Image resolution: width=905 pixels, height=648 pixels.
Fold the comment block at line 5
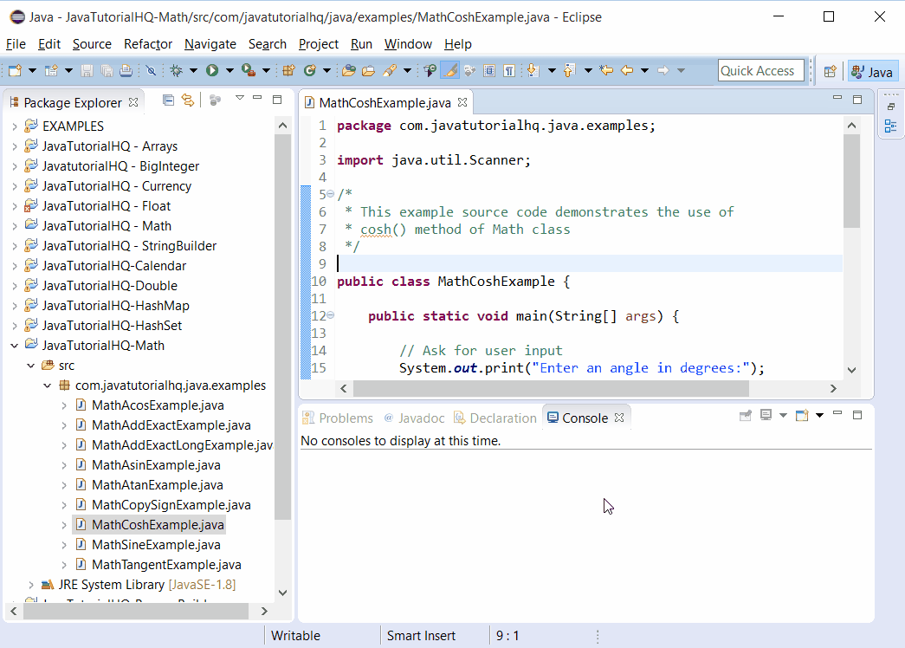click(330, 193)
